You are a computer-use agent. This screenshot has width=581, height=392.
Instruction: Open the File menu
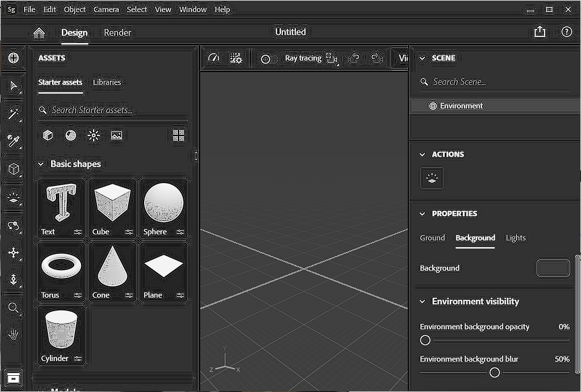(x=29, y=9)
